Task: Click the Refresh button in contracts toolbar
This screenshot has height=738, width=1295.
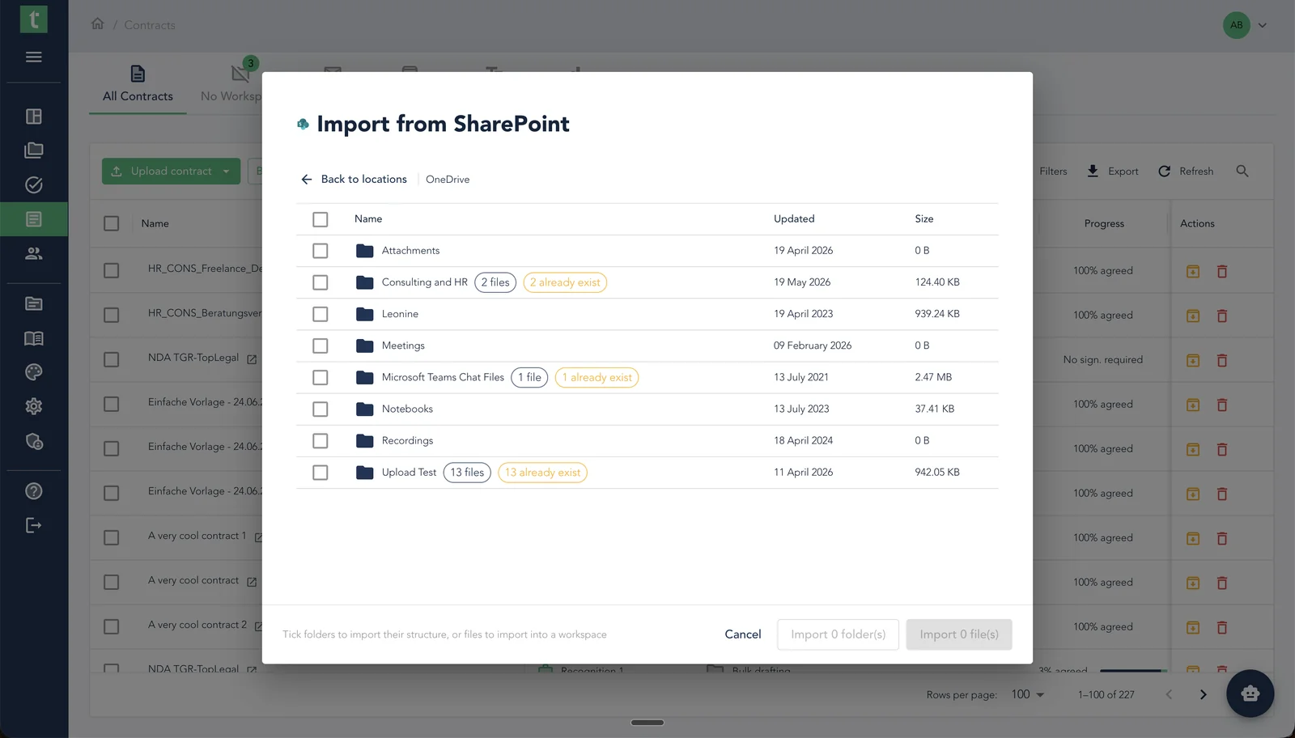Action: (1186, 171)
